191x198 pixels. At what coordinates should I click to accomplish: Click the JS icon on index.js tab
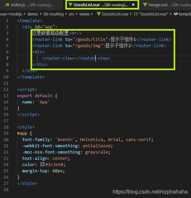[7, 5]
